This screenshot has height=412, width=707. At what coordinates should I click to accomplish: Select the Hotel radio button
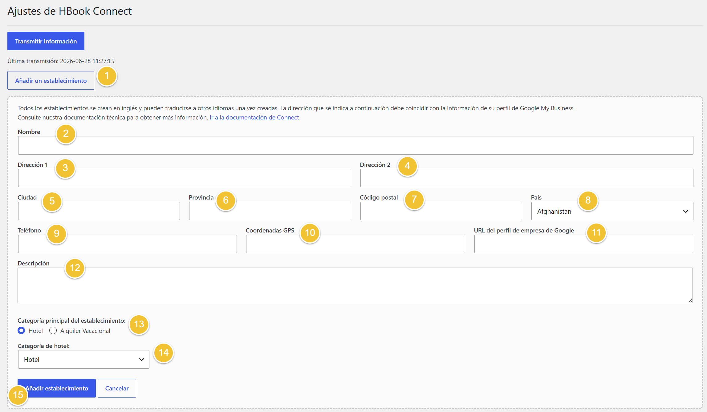point(21,330)
